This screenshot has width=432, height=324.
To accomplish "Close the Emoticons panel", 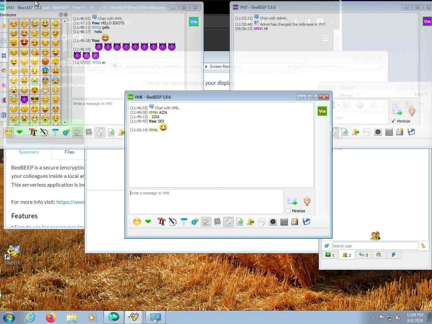I will pos(65,15).
